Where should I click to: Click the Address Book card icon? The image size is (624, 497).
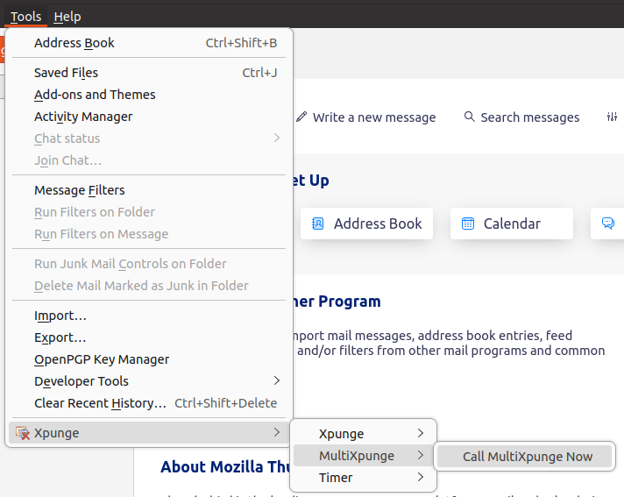click(317, 224)
